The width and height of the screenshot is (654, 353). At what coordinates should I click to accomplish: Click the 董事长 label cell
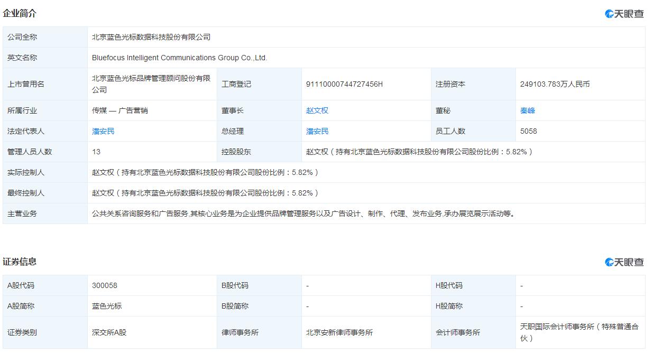(260, 110)
